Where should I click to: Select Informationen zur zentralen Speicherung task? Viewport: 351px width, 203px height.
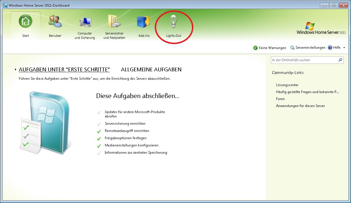tap(136, 153)
